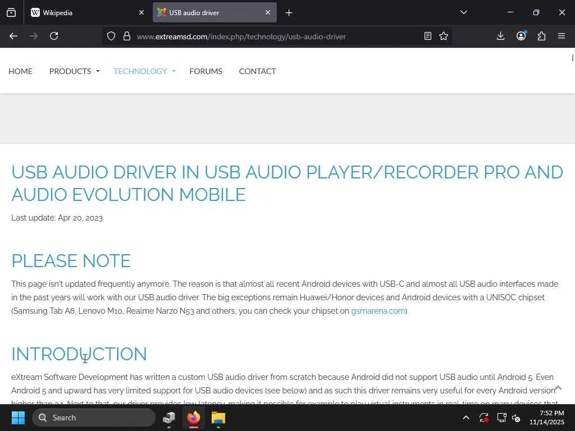The height and width of the screenshot is (431, 575).
Task: Open File Explorer from taskbar
Action: pos(218,418)
